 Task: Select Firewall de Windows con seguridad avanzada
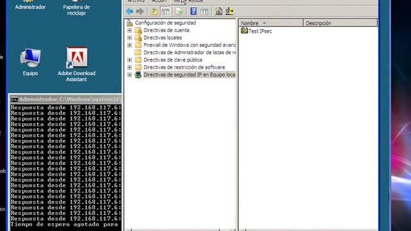pyautogui.click(x=189, y=45)
